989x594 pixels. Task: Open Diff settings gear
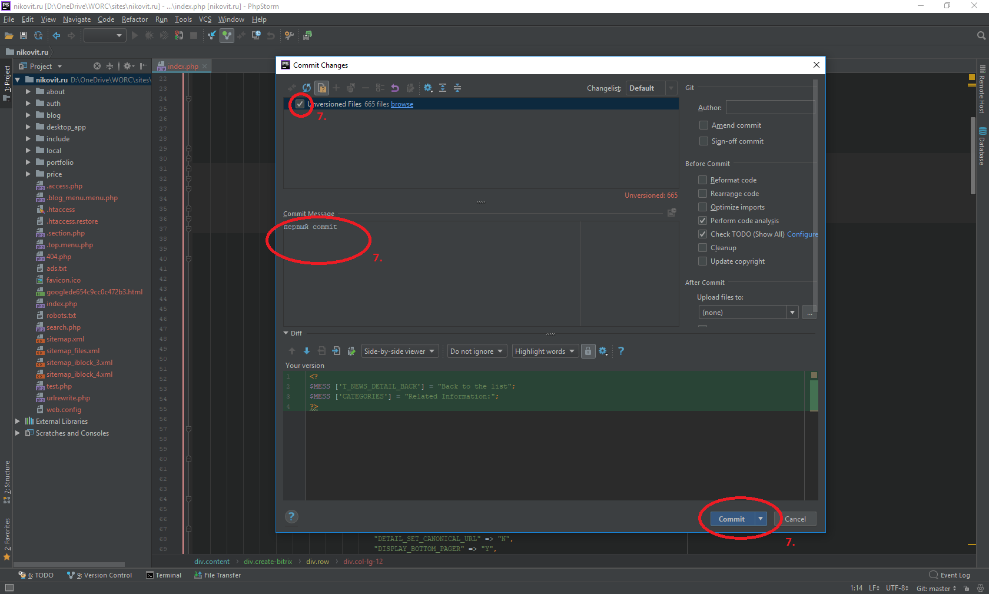(x=603, y=351)
